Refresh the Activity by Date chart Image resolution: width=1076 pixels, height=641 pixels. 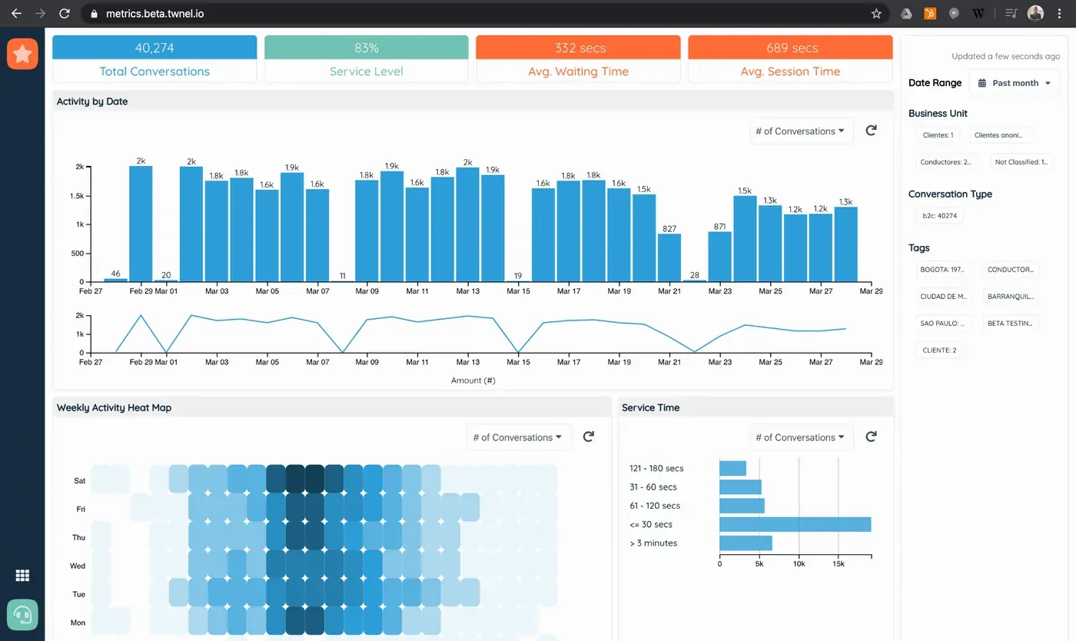871,131
